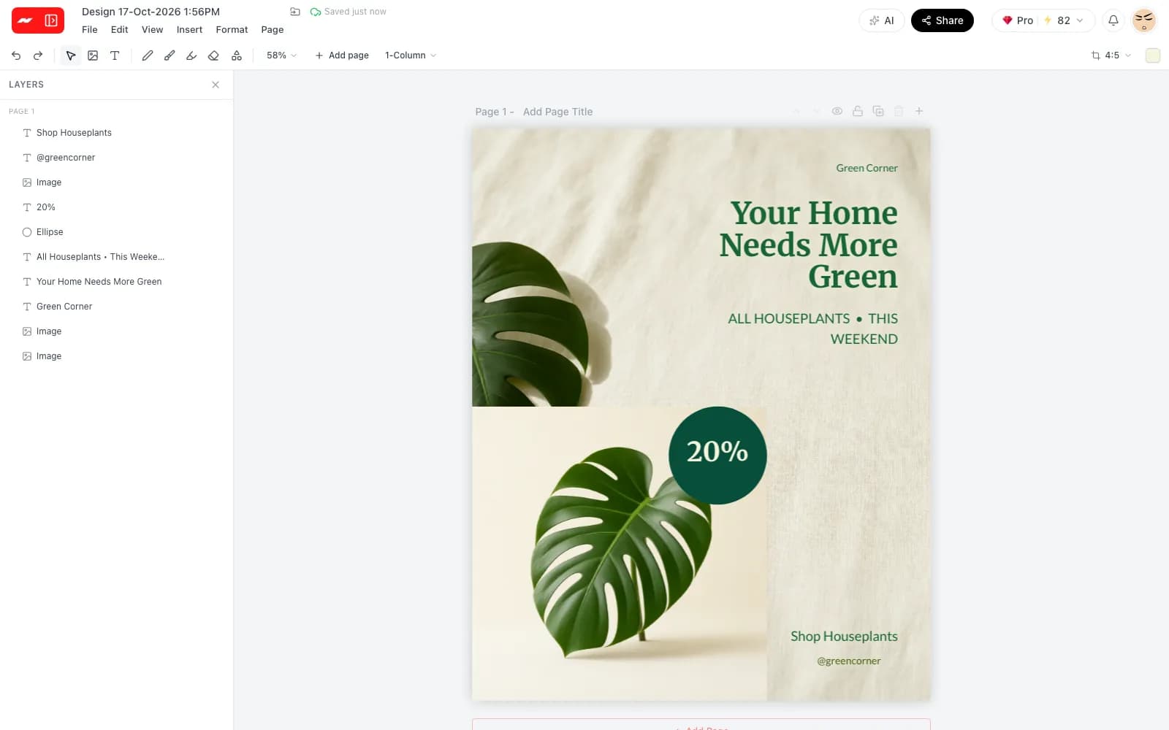The image size is (1169, 730).
Task: Open the Page menu
Action: coord(273,30)
